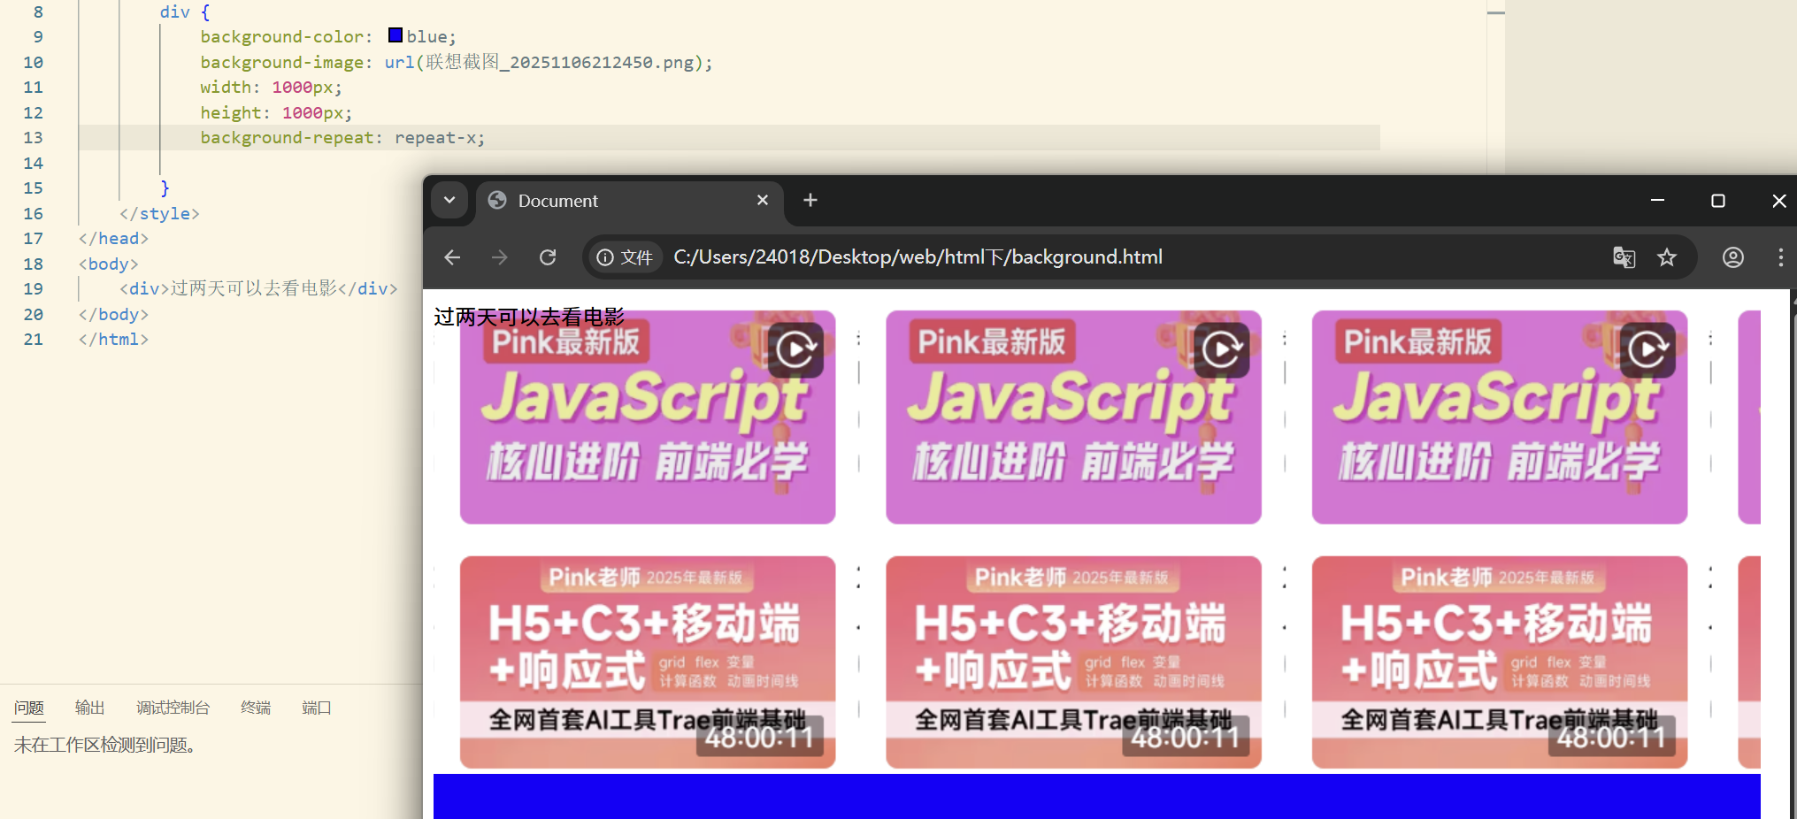Open the browser three-dot menu
Screen dimensions: 1797x819
click(1780, 257)
